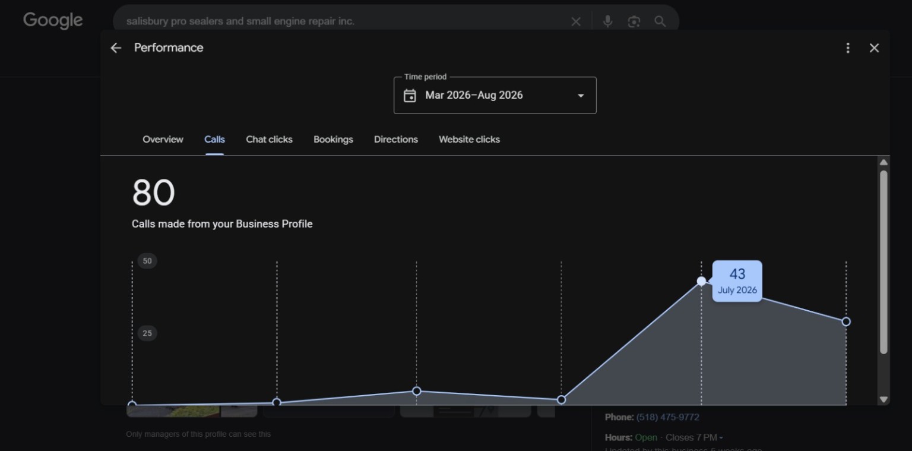The image size is (912, 451).
Task: Switch to the Website clicks tab
Action: click(469, 140)
